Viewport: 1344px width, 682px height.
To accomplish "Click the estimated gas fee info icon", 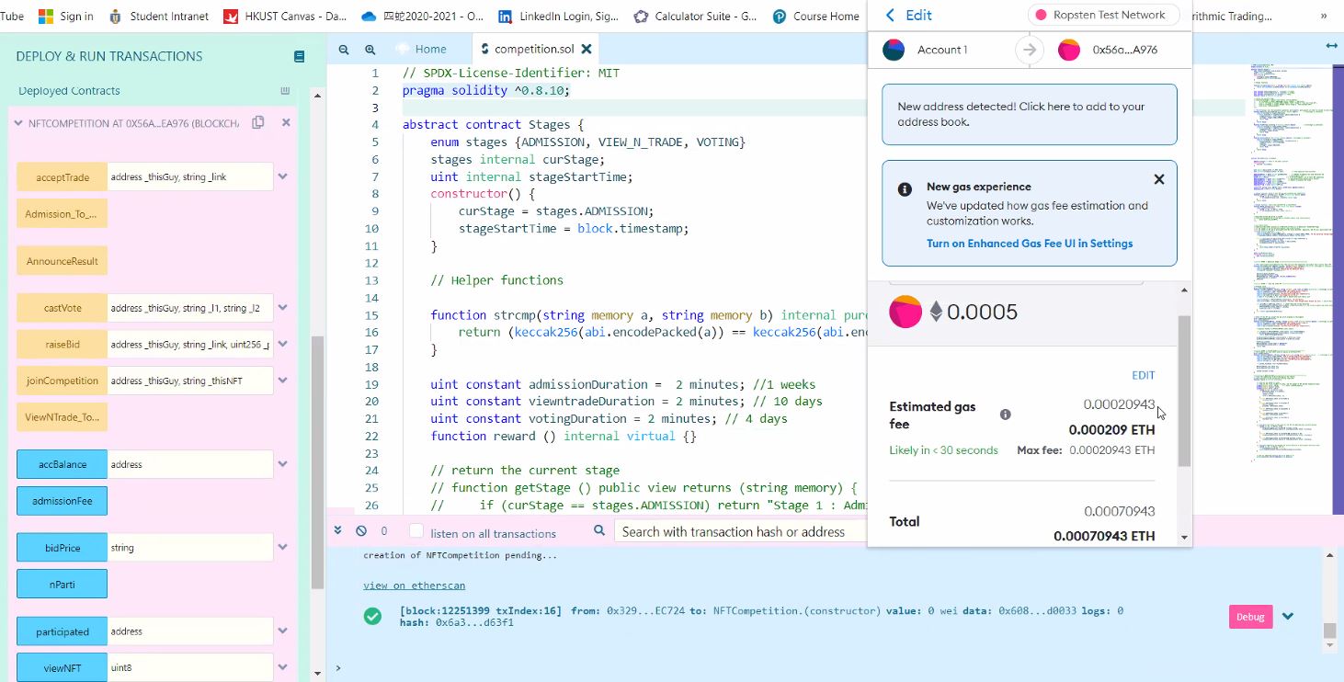I will 1005,414.
